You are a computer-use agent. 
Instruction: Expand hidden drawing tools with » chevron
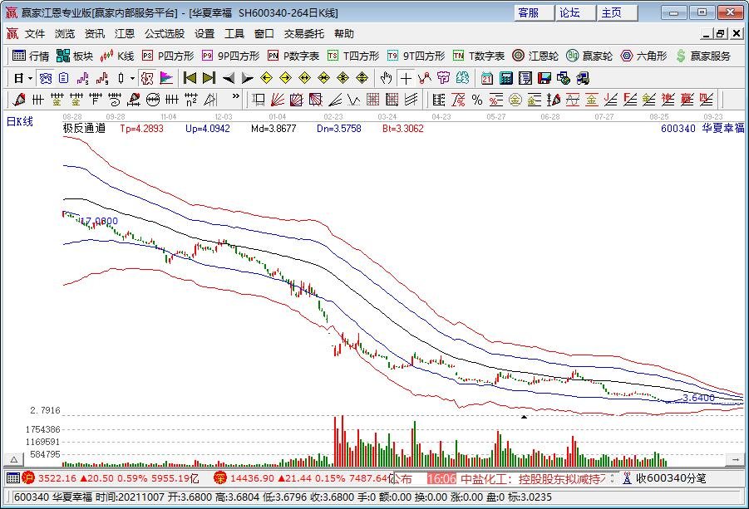point(235,100)
